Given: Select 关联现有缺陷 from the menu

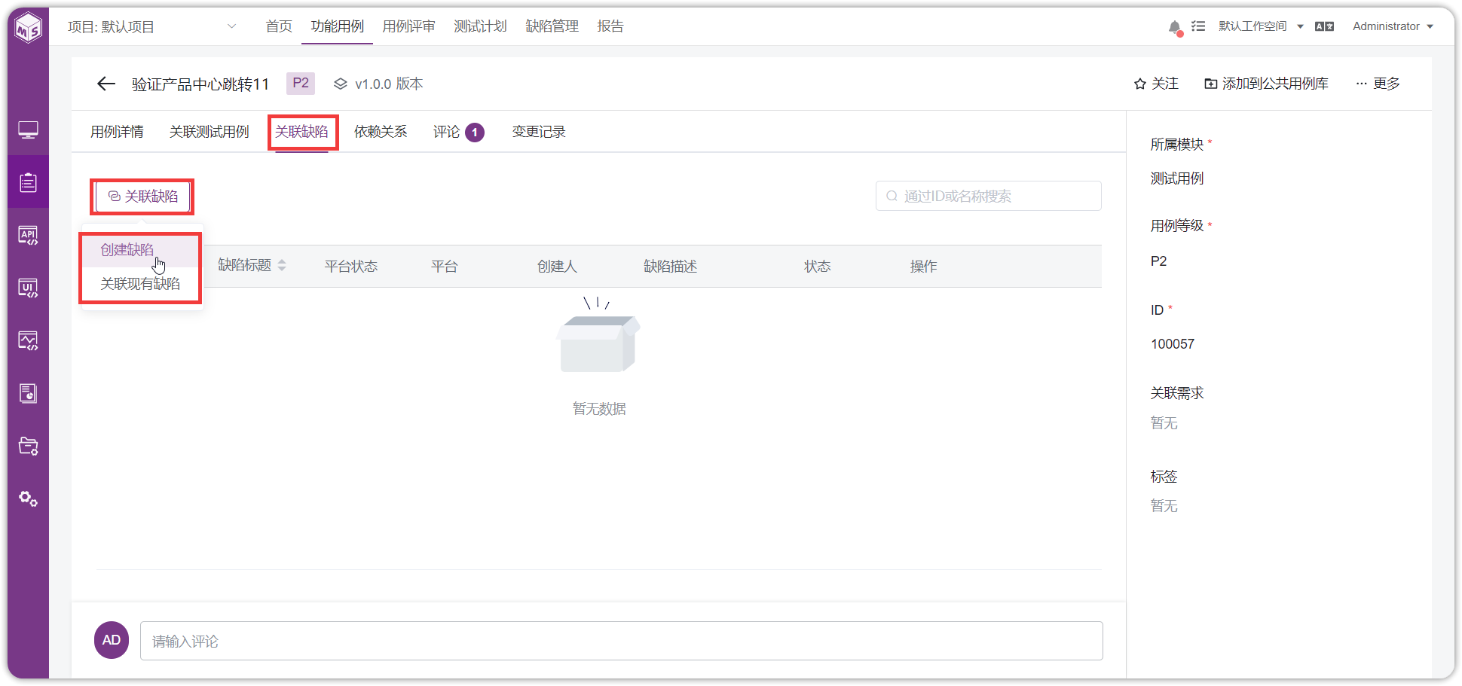Looking at the screenshot, I should coord(140,284).
